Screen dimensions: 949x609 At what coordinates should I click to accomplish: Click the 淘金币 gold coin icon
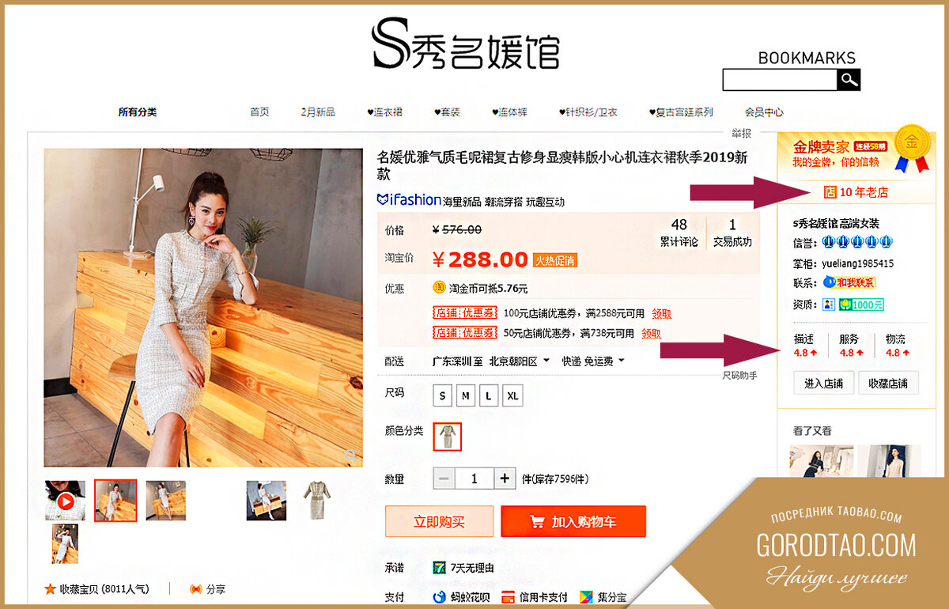[x=439, y=288]
